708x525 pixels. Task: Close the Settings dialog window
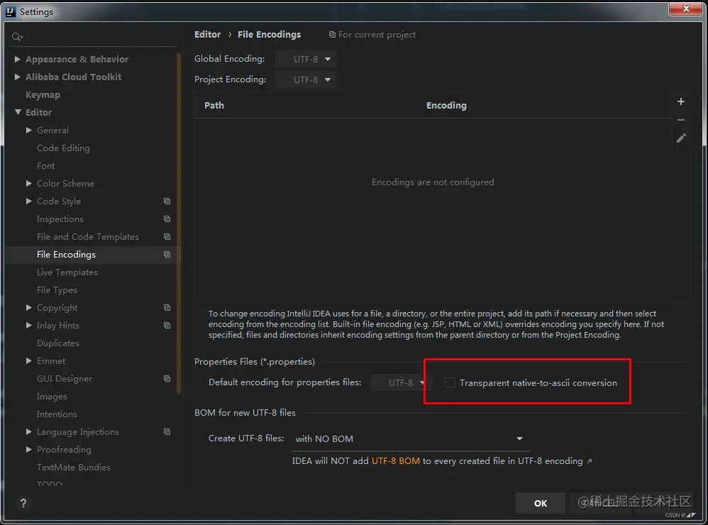(x=685, y=9)
